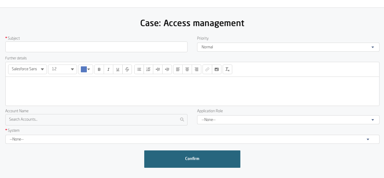
Task: Open the Application Role dropdown
Action: click(x=288, y=120)
